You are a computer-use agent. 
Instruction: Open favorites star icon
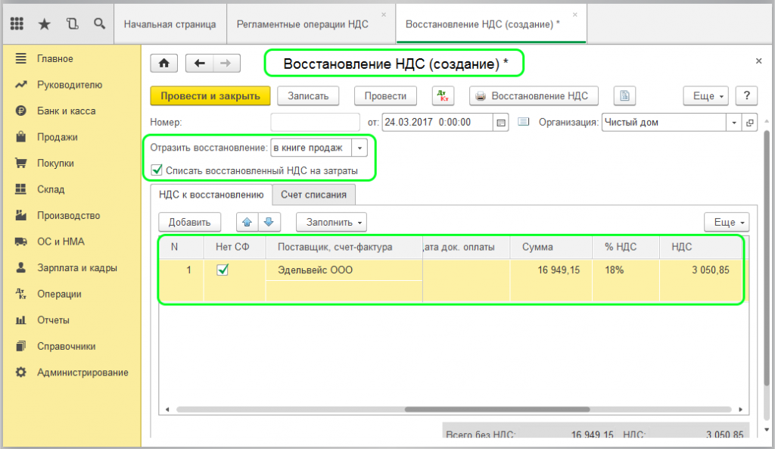(x=44, y=24)
